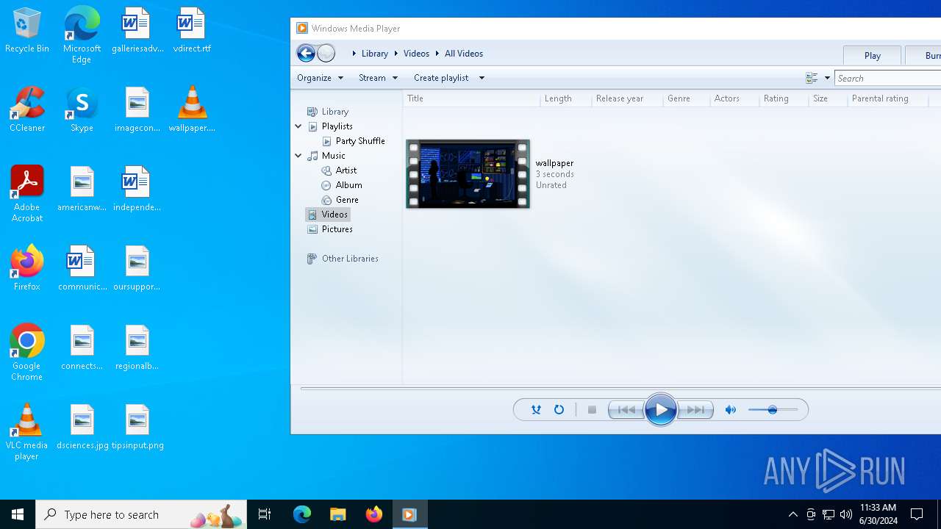Click the Back navigation arrow in Media Player
The height and width of the screenshot is (529, 941).
coord(306,53)
